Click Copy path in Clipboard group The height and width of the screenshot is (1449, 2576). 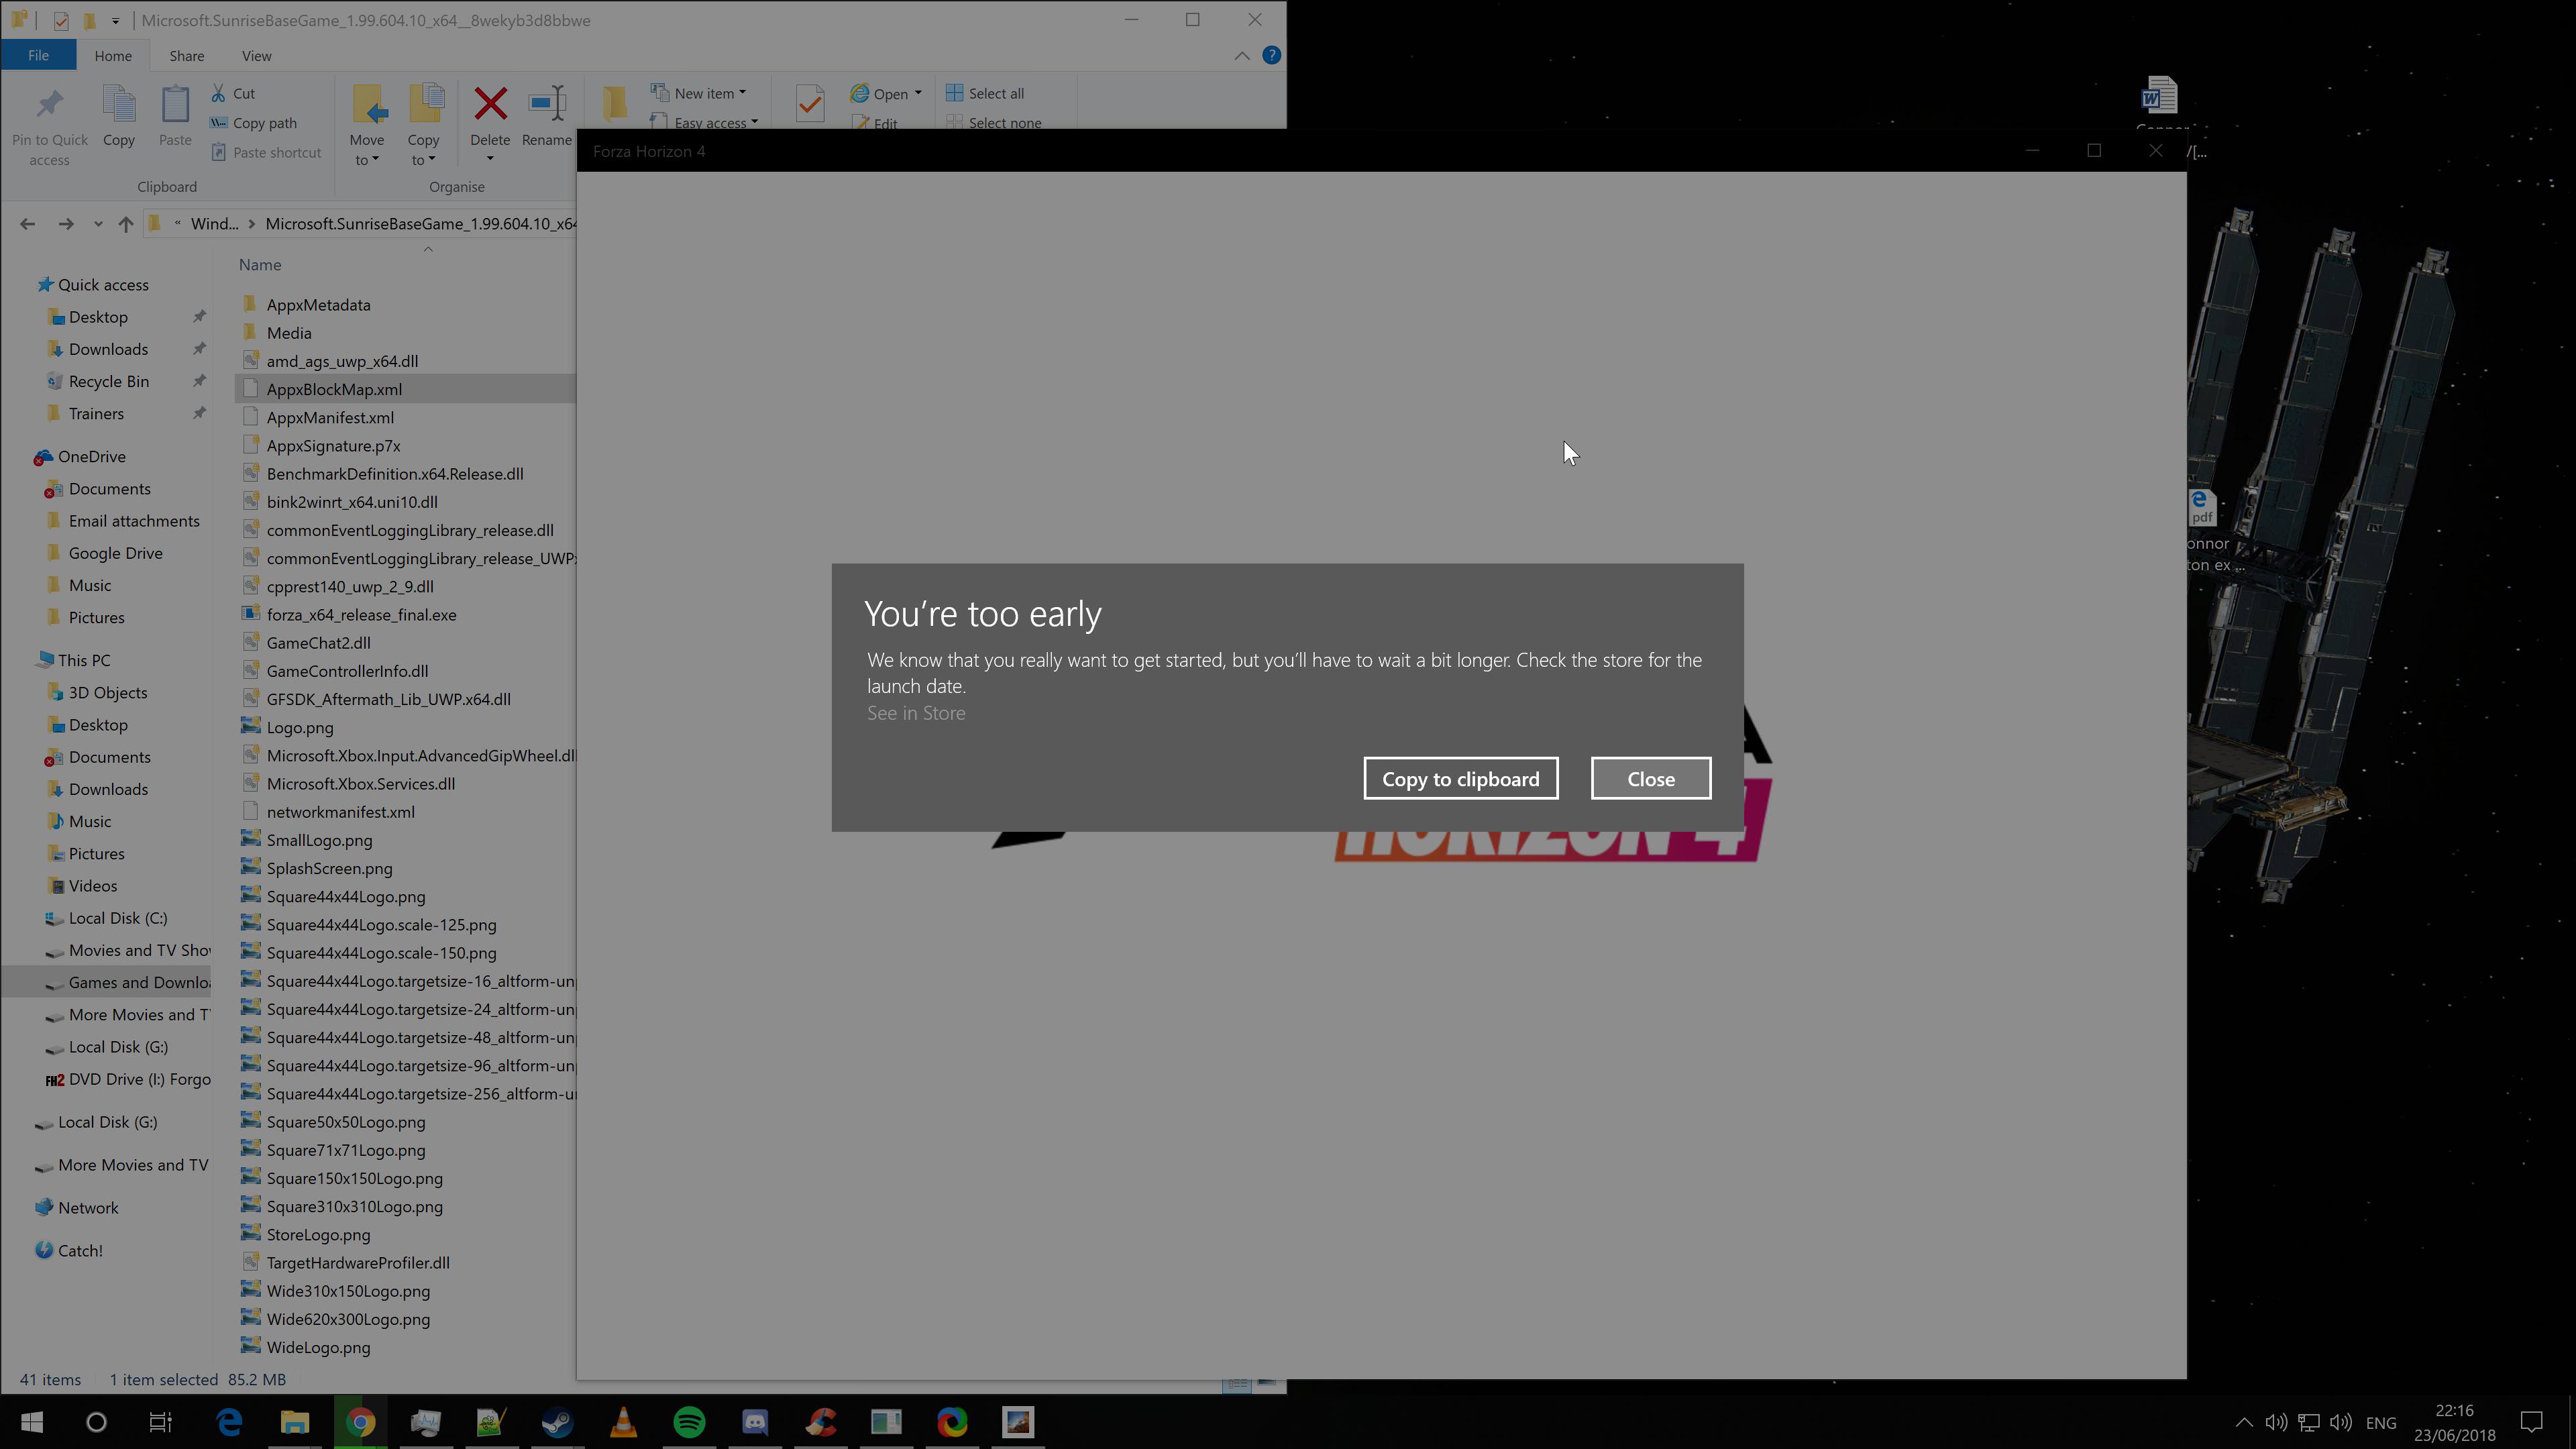click(253, 123)
